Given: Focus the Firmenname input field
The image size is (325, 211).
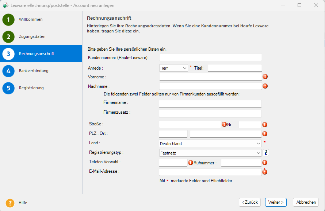Looking at the screenshot, I should click(x=210, y=103).
